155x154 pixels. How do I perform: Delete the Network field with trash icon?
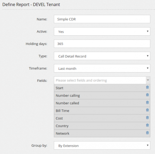pyautogui.click(x=147, y=133)
